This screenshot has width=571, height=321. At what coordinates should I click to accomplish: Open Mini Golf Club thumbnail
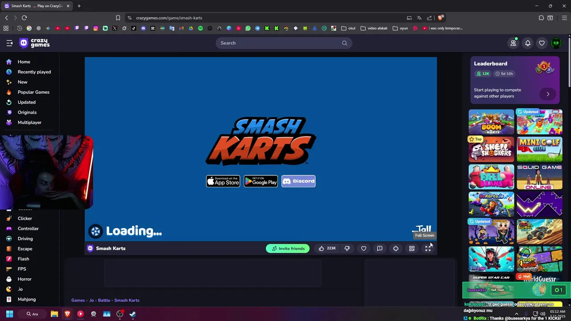click(539, 149)
